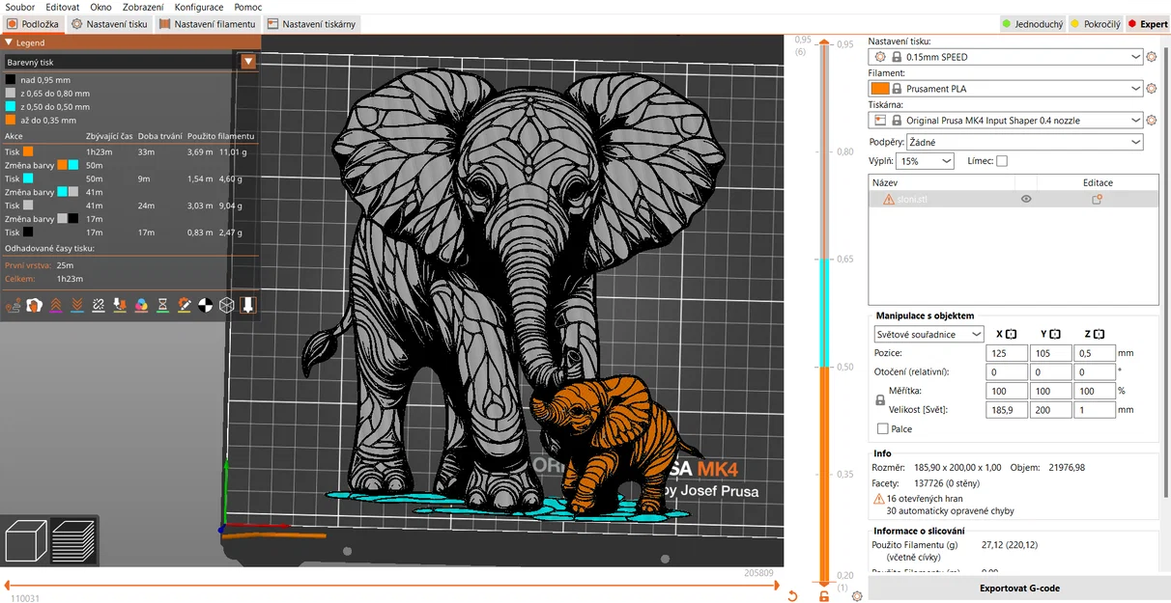
Task: Open printer dropdown Original Prusa MK4
Action: coord(1007,121)
